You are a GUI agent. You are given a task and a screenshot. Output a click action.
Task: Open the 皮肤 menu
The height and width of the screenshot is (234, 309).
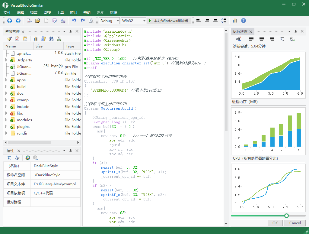coord(113,13)
